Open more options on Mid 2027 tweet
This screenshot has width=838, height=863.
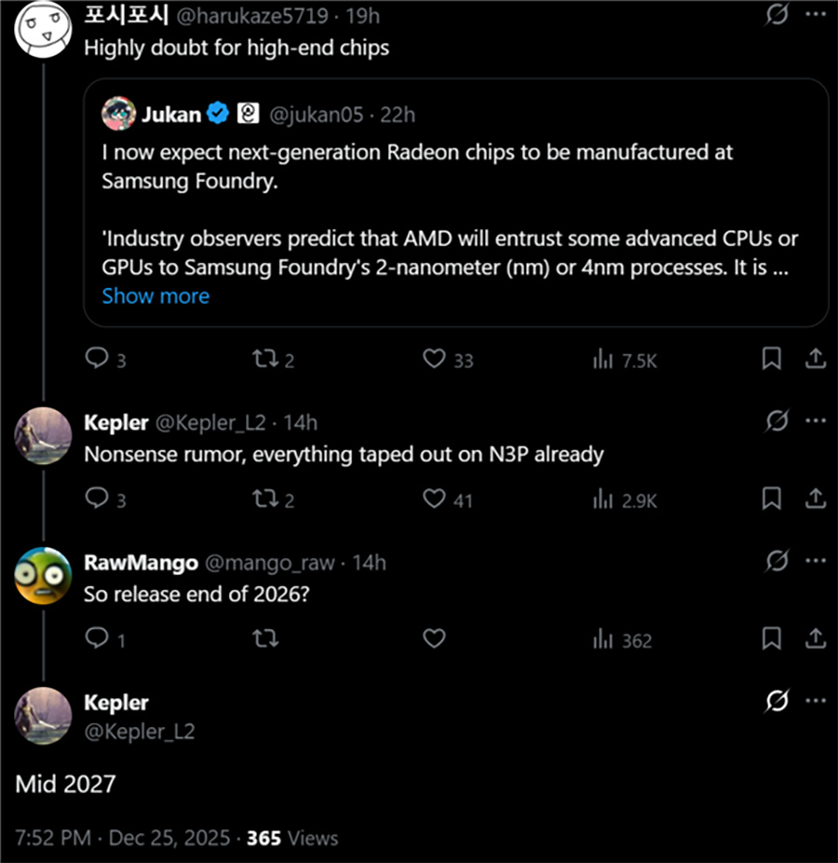coord(816,701)
